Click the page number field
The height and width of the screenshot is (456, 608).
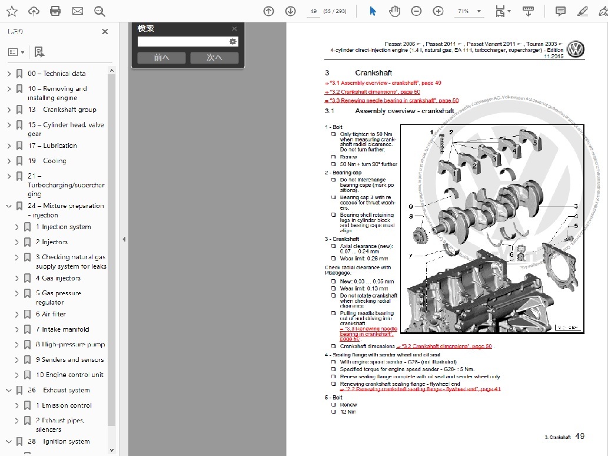coord(313,11)
